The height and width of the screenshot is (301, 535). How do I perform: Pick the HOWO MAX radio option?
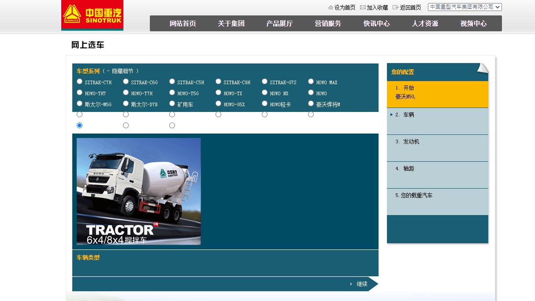(311, 82)
